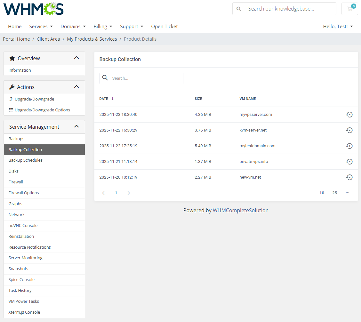Click Upgrade/Downgrade Options action
This screenshot has height=322, width=361.
tap(44, 110)
